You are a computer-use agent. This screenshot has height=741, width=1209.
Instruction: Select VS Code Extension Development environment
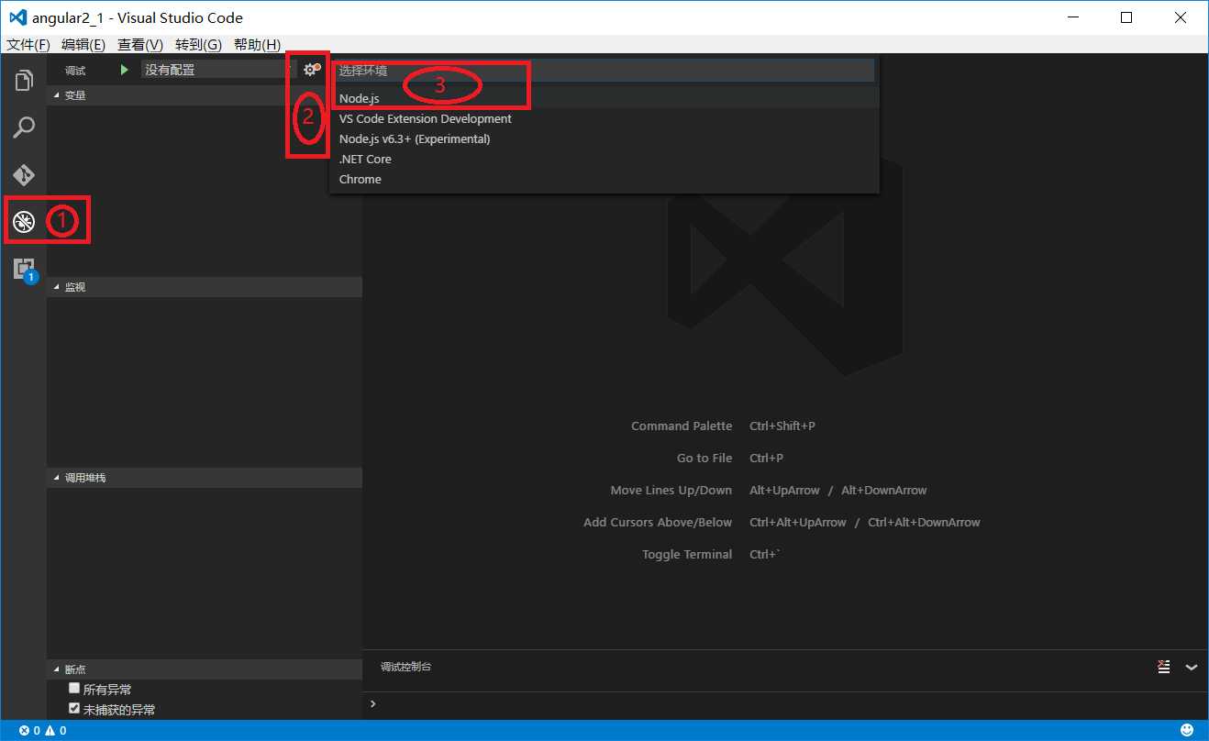pyautogui.click(x=604, y=118)
